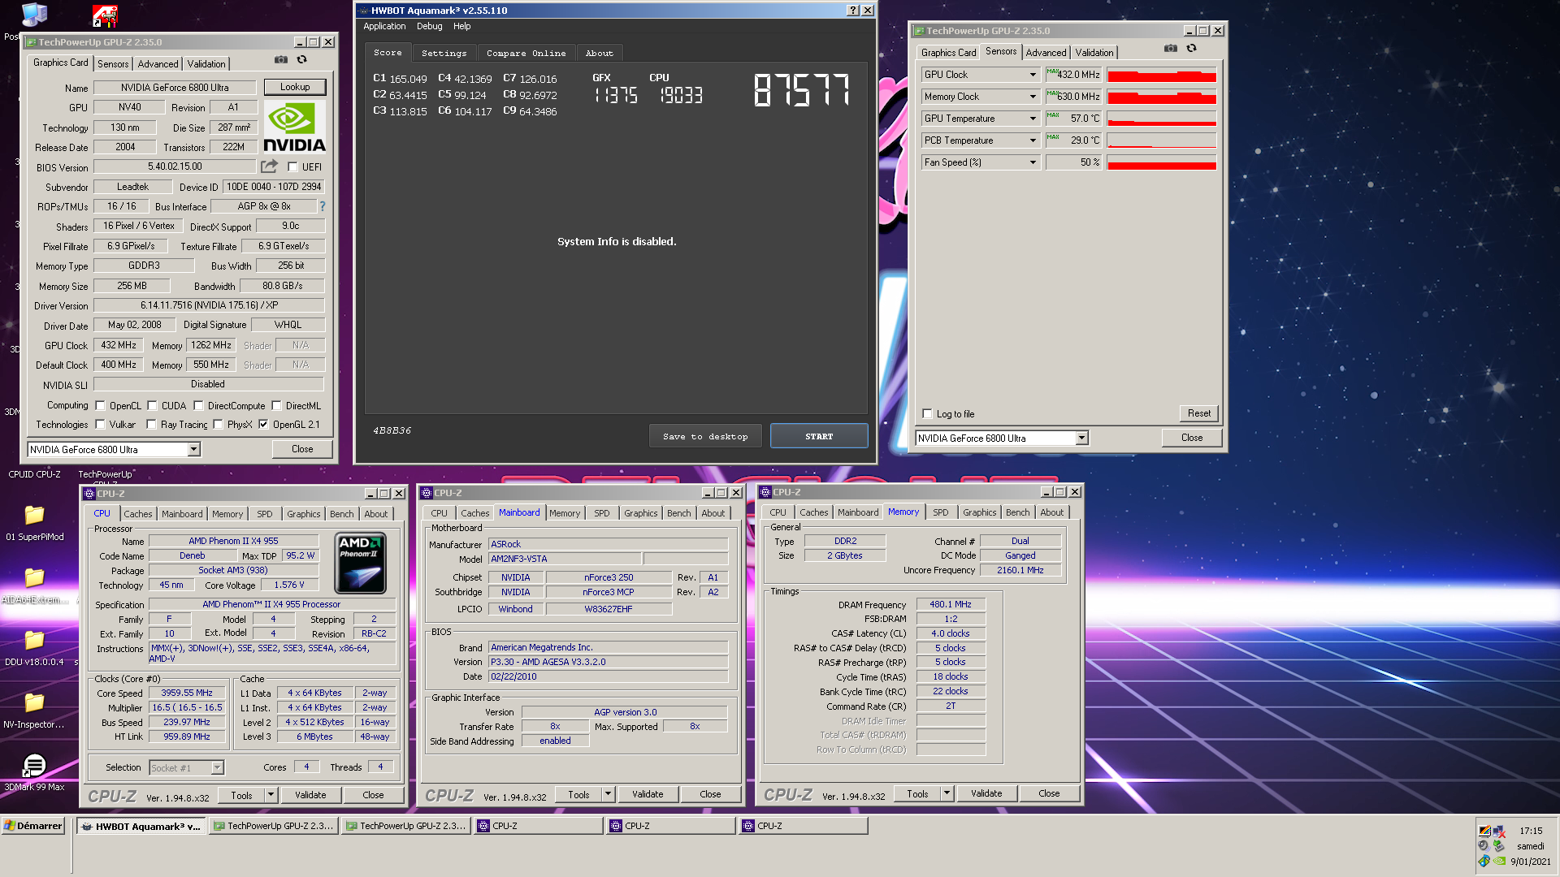Switch to Compare Online tab in Aquamark
This screenshot has height=877, width=1560.
pyautogui.click(x=526, y=53)
